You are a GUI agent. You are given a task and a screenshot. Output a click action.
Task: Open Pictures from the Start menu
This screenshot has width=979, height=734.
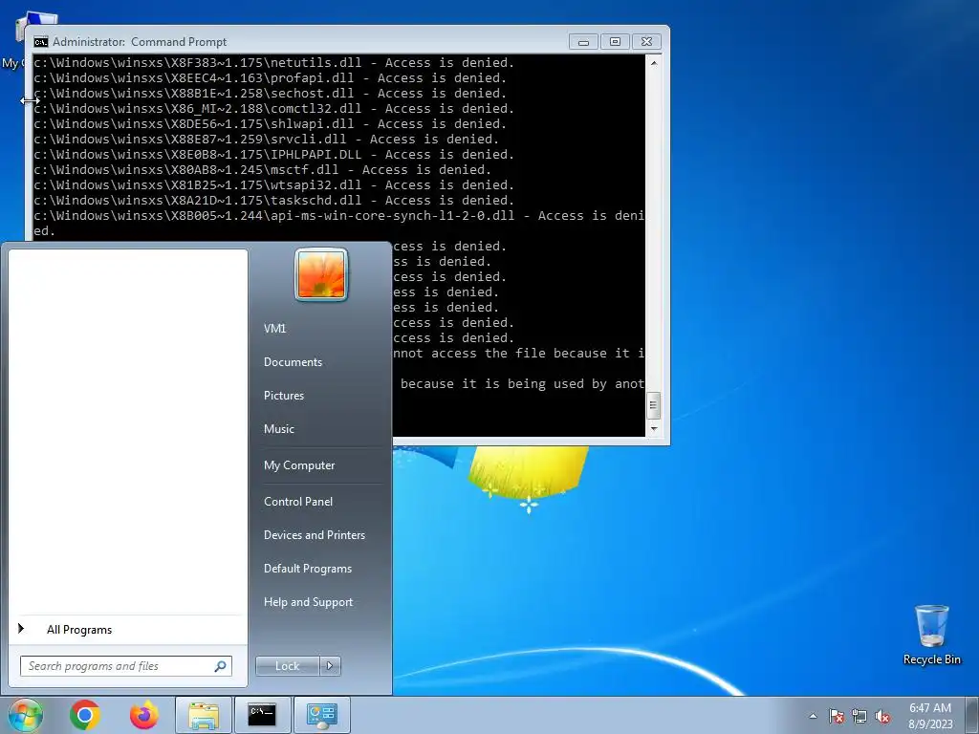(283, 396)
